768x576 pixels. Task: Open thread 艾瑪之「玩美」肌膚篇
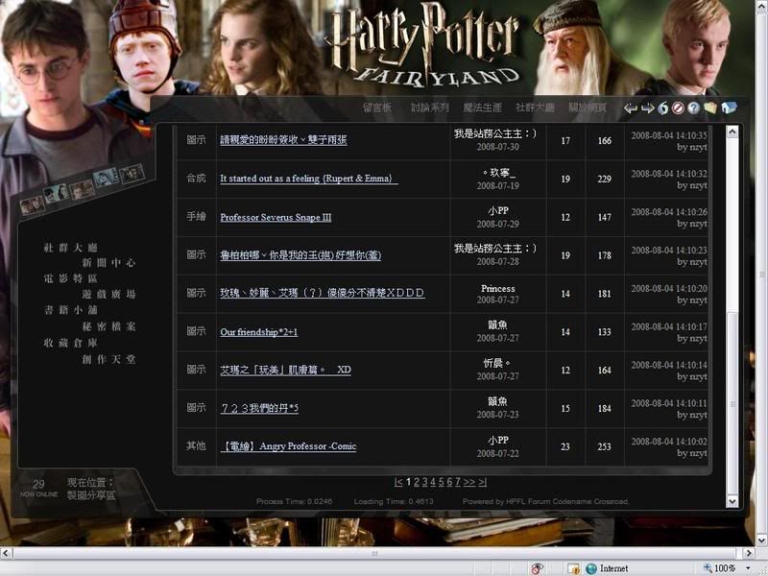pyautogui.click(x=285, y=370)
